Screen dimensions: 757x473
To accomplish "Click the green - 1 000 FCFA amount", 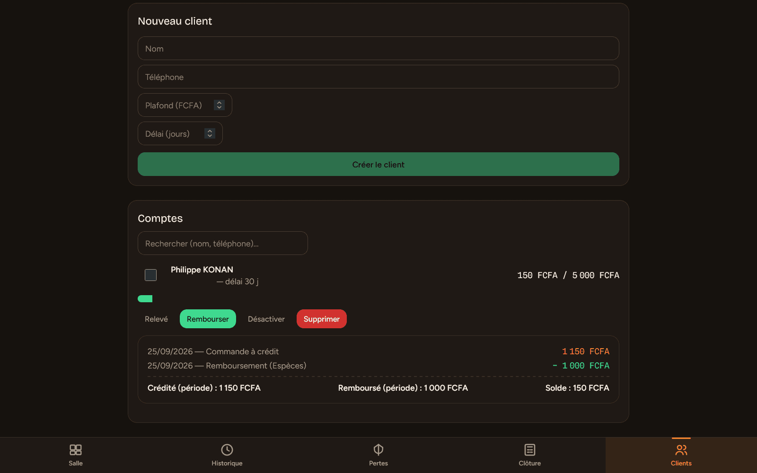I will 581,366.
